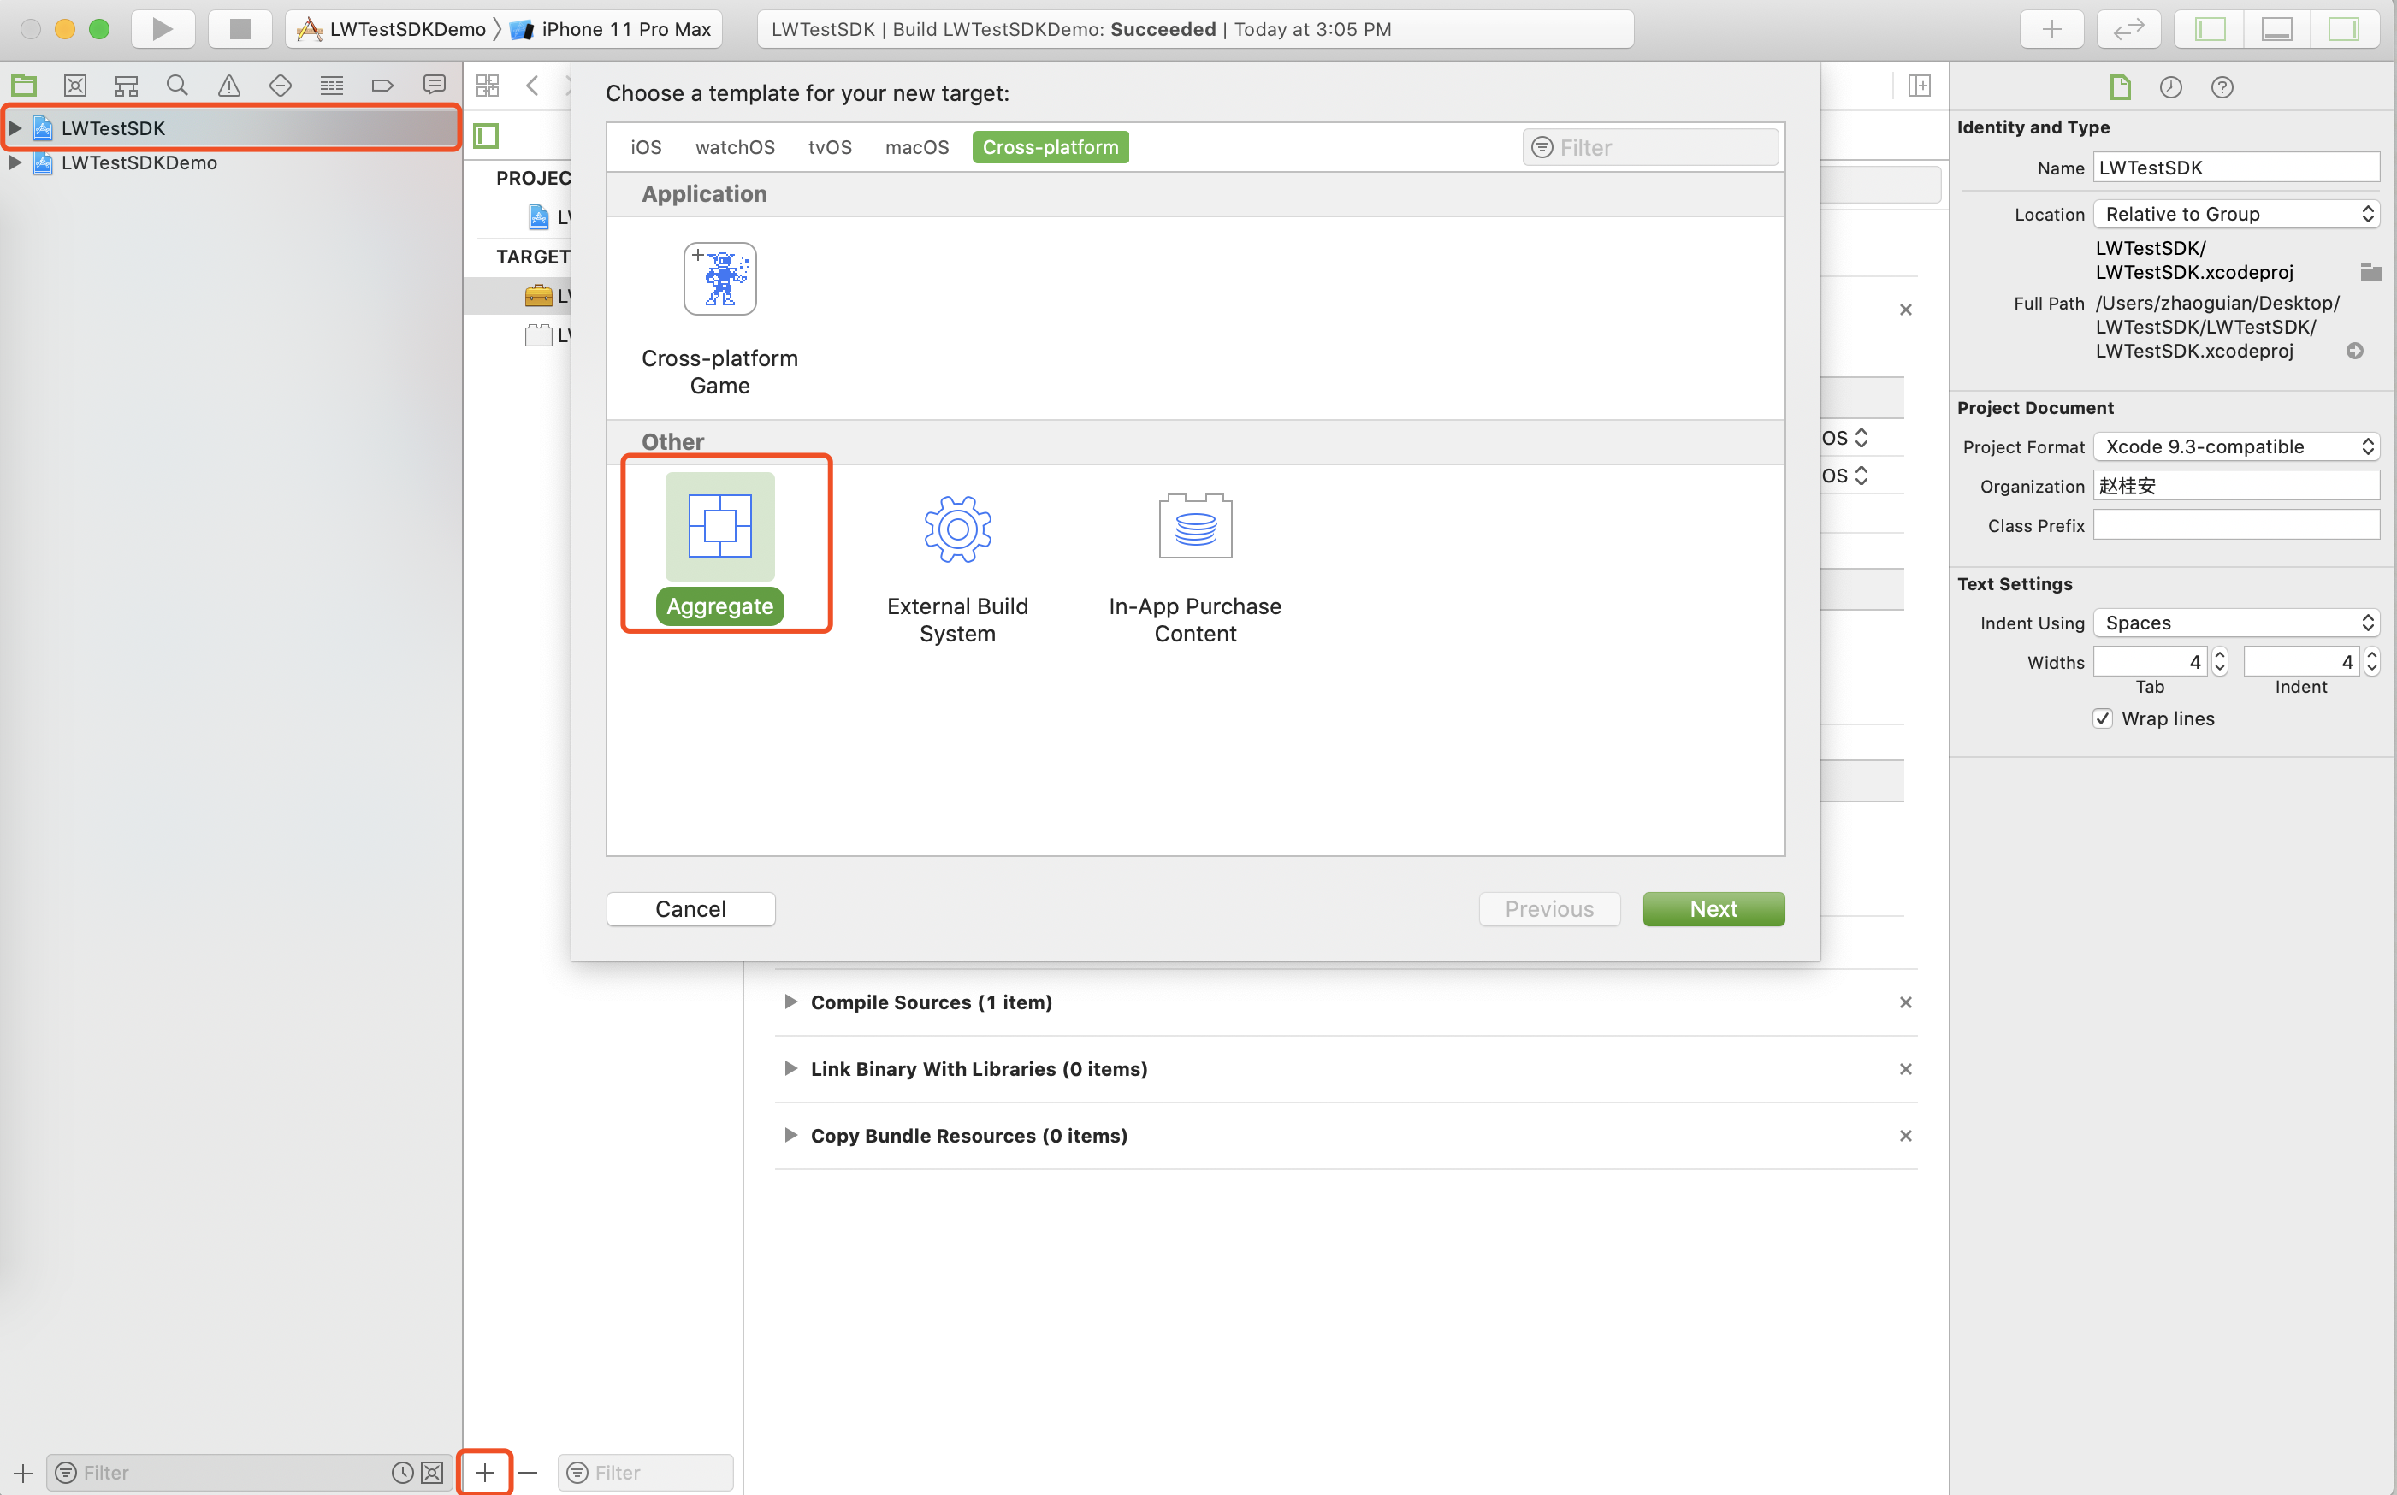Click the Run (play) button in the toolbar
The height and width of the screenshot is (1495, 2397).
163,29
